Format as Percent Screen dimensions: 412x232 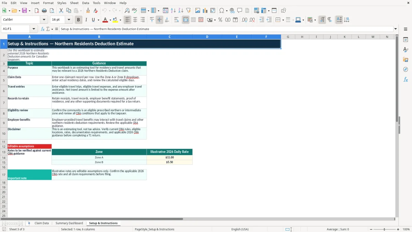220,20
